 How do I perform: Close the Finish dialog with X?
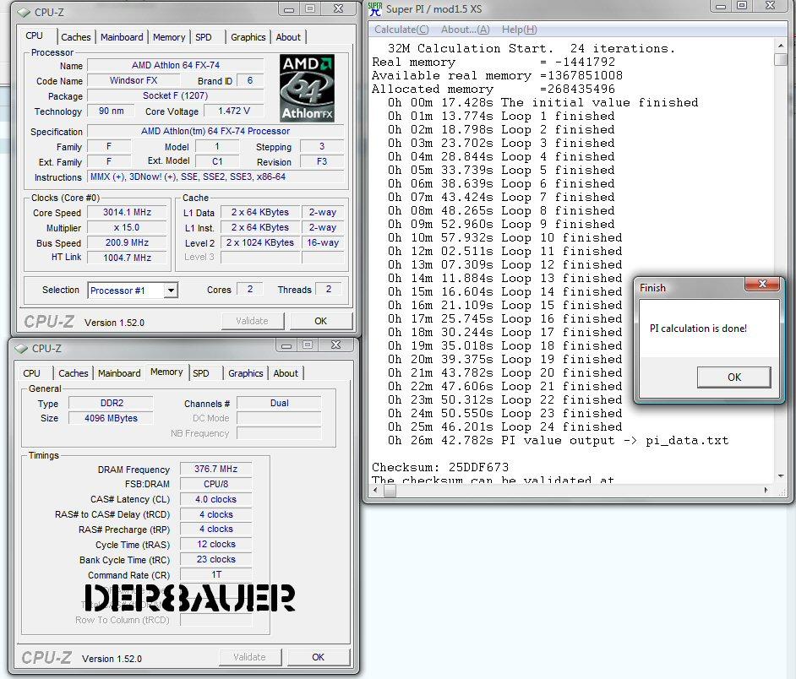pos(762,285)
